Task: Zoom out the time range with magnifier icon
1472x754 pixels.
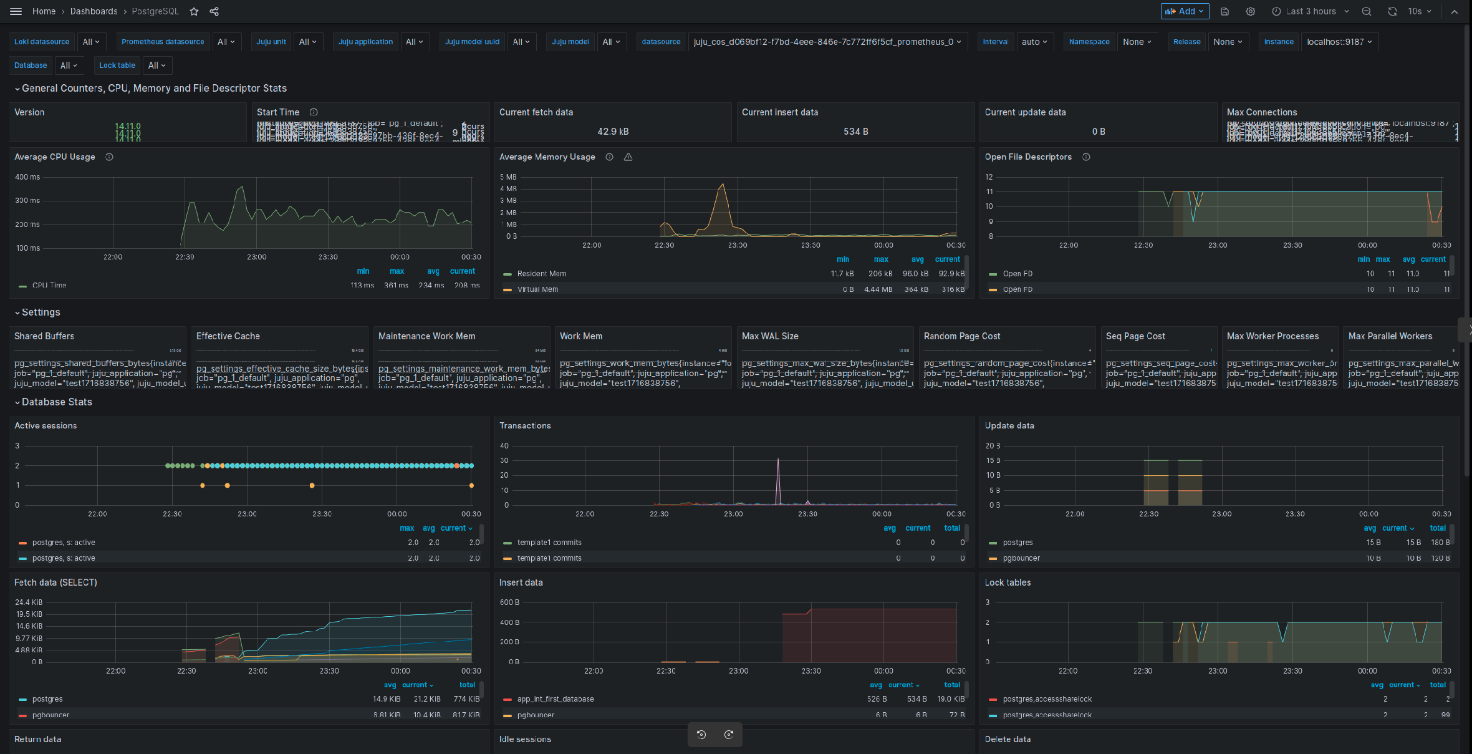Action: [1366, 11]
